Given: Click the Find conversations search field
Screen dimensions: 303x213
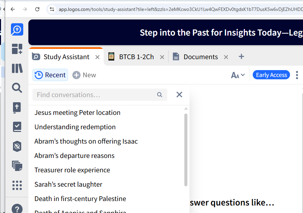Looking at the screenshot, I should click(96, 95).
